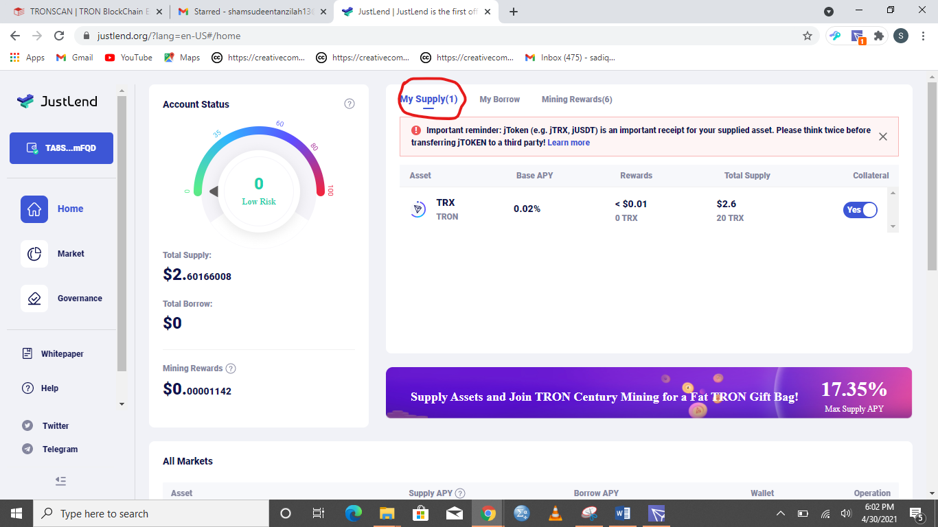Click the Mining Rewards info icon
The image size is (938, 527).
point(231,368)
